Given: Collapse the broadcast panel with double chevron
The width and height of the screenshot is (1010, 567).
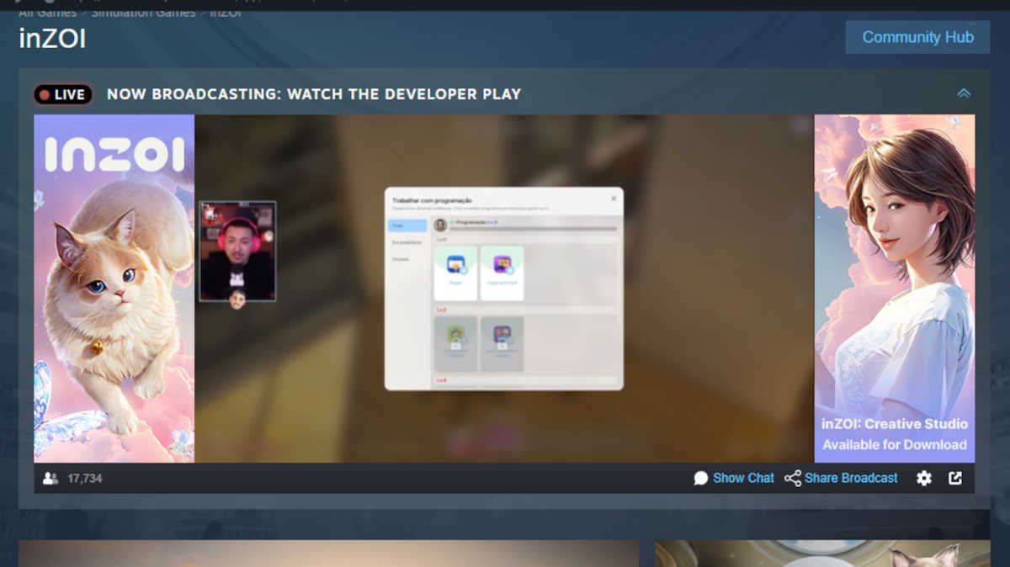Looking at the screenshot, I should pos(964,93).
